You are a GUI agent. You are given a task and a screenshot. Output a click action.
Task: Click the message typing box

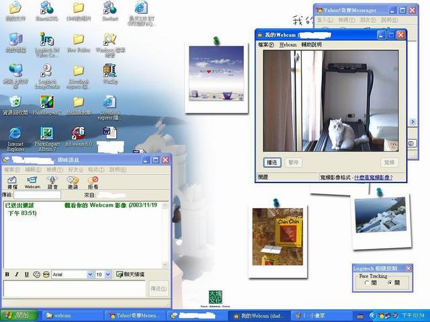pos(75,288)
